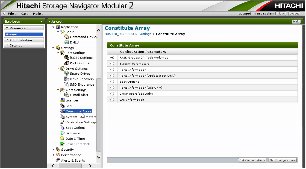
Task: Click the Performance chart icon
Action: [58, 155]
